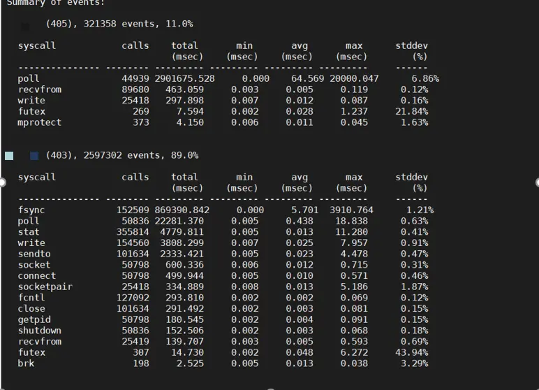539x390 pixels.
Task: Click the brk syscall row name
Action: (26, 363)
